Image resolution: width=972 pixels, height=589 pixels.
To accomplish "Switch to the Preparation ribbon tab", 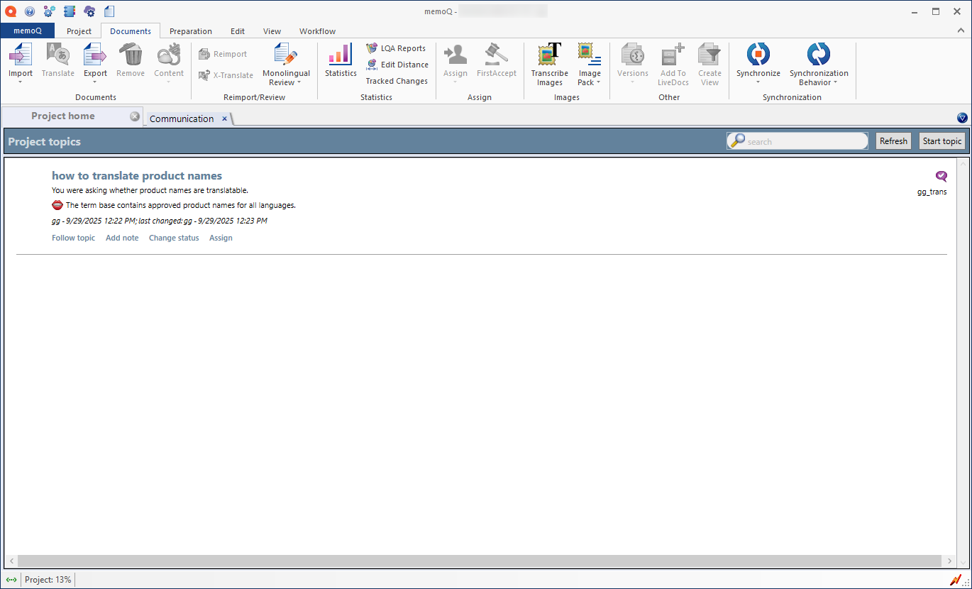I will click(x=190, y=31).
